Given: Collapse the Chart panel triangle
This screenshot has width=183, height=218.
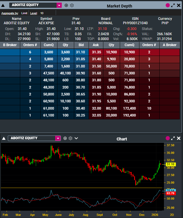Looking at the screenshot, I should click(4, 138).
